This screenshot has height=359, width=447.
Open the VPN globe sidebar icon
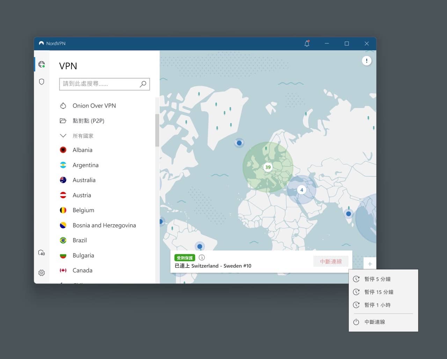point(42,64)
